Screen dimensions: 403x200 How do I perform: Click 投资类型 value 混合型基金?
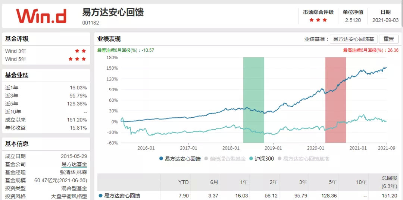74,188
